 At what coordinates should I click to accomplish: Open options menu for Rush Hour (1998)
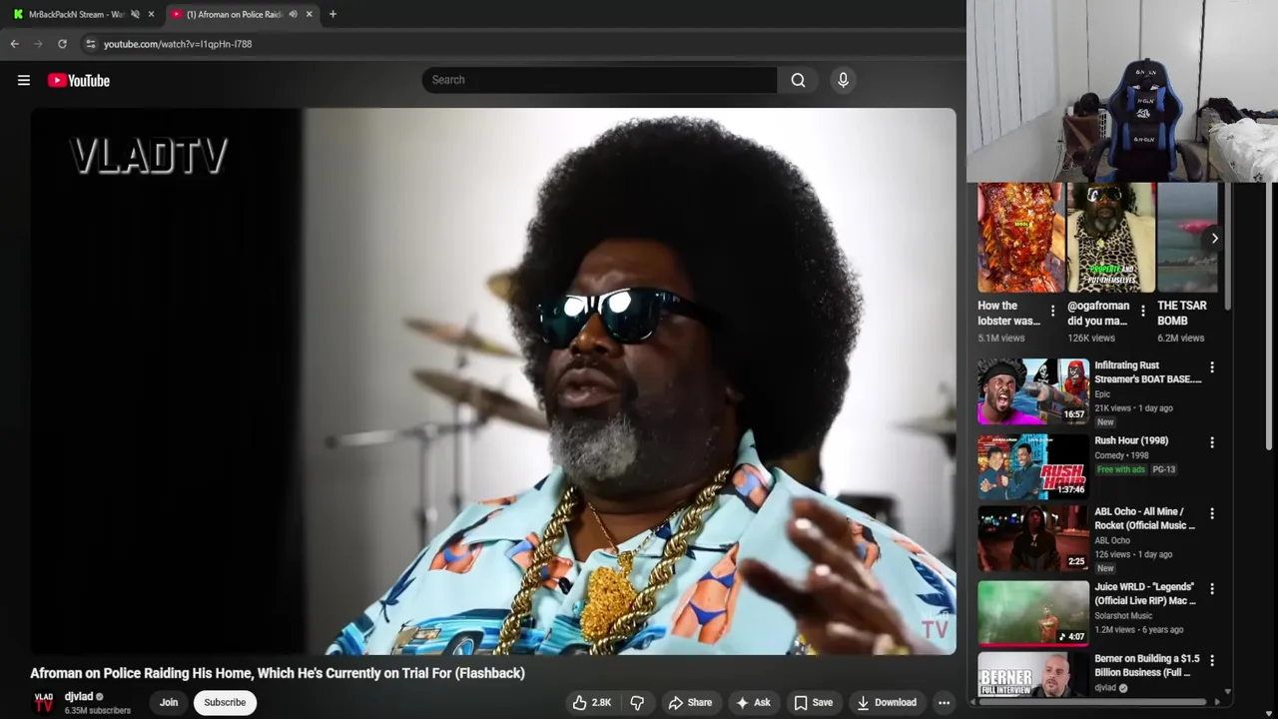click(1212, 442)
